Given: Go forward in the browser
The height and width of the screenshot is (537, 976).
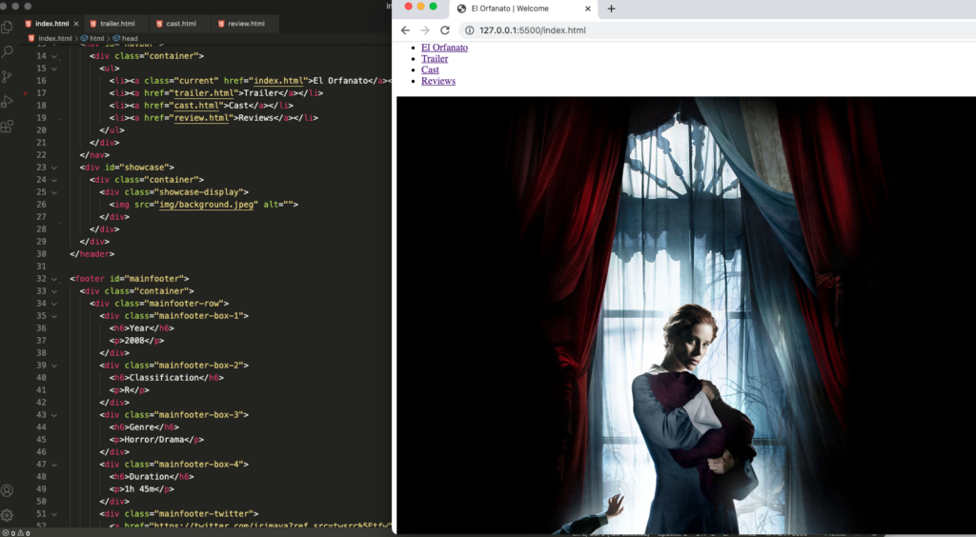Looking at the screenshot, I should pyautogui.click(x=425, y=30).
